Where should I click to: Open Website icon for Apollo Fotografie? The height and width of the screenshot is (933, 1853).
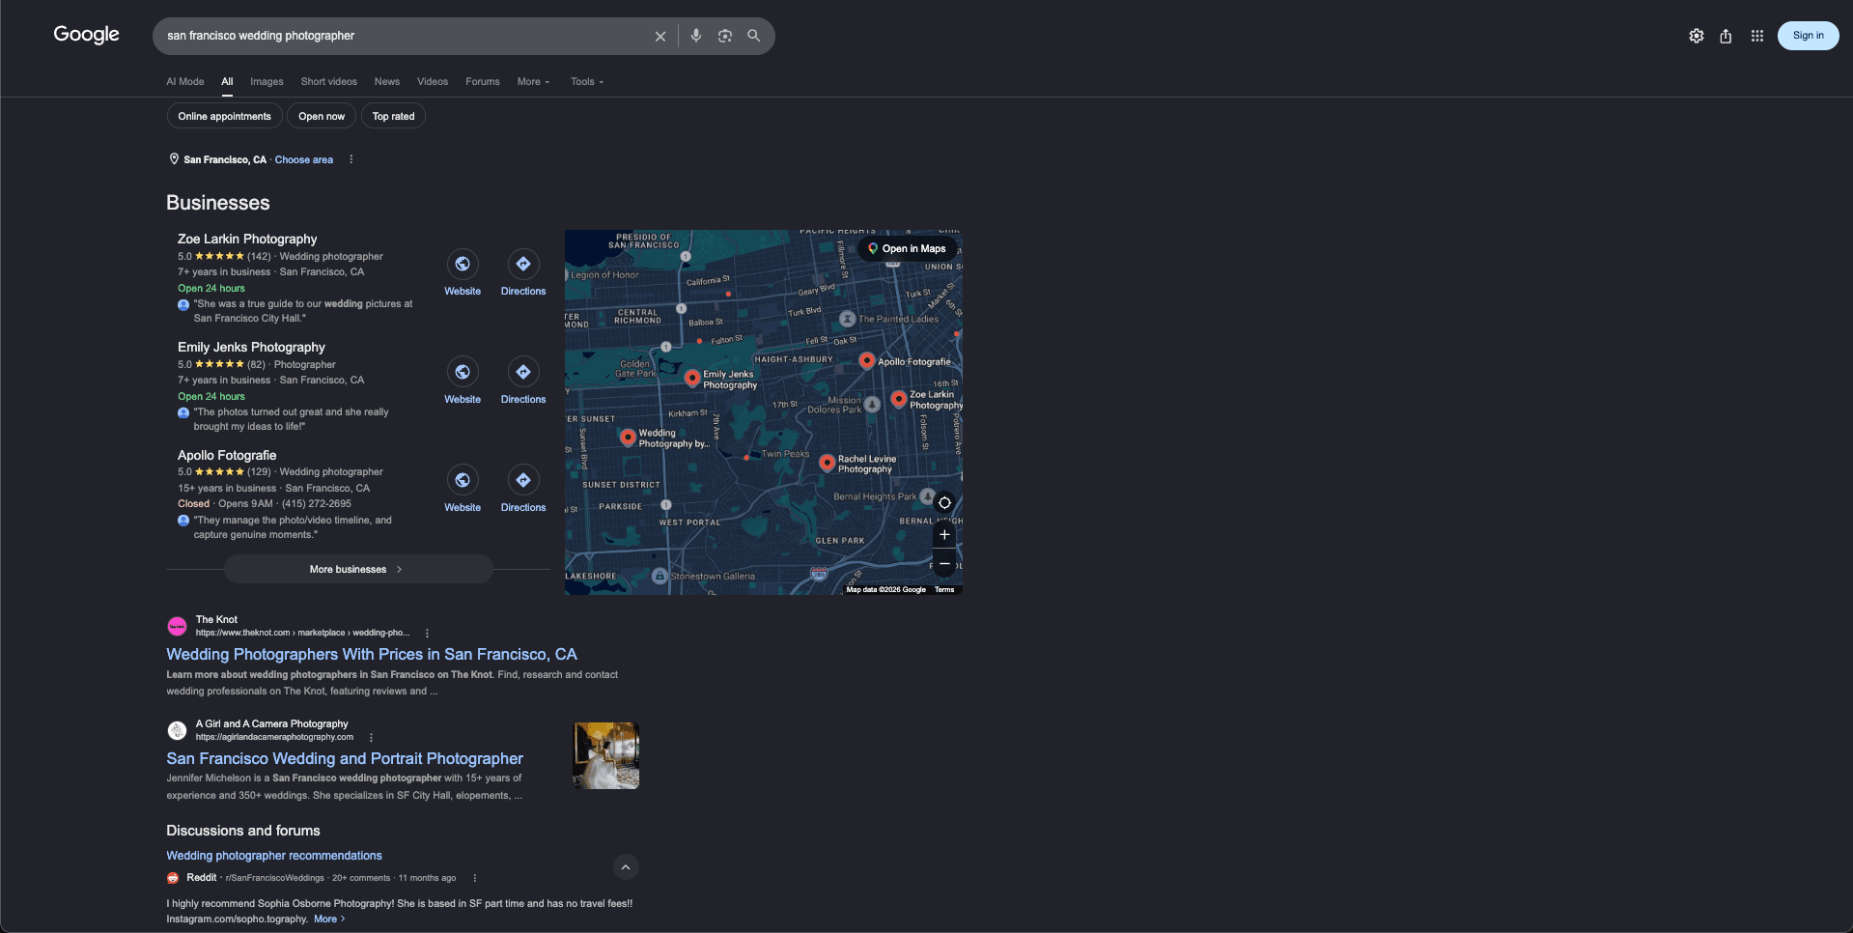(463, 480)
